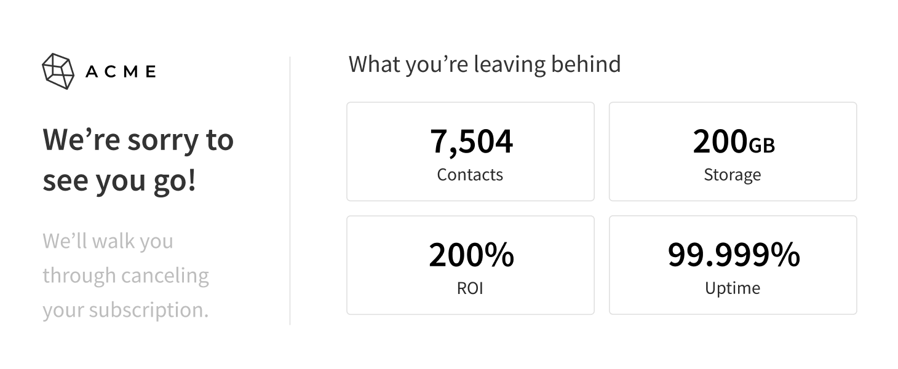This screenshot has height=369, width=898.
Task: Click the 200GB value
Action: click(x=734, y=141)
